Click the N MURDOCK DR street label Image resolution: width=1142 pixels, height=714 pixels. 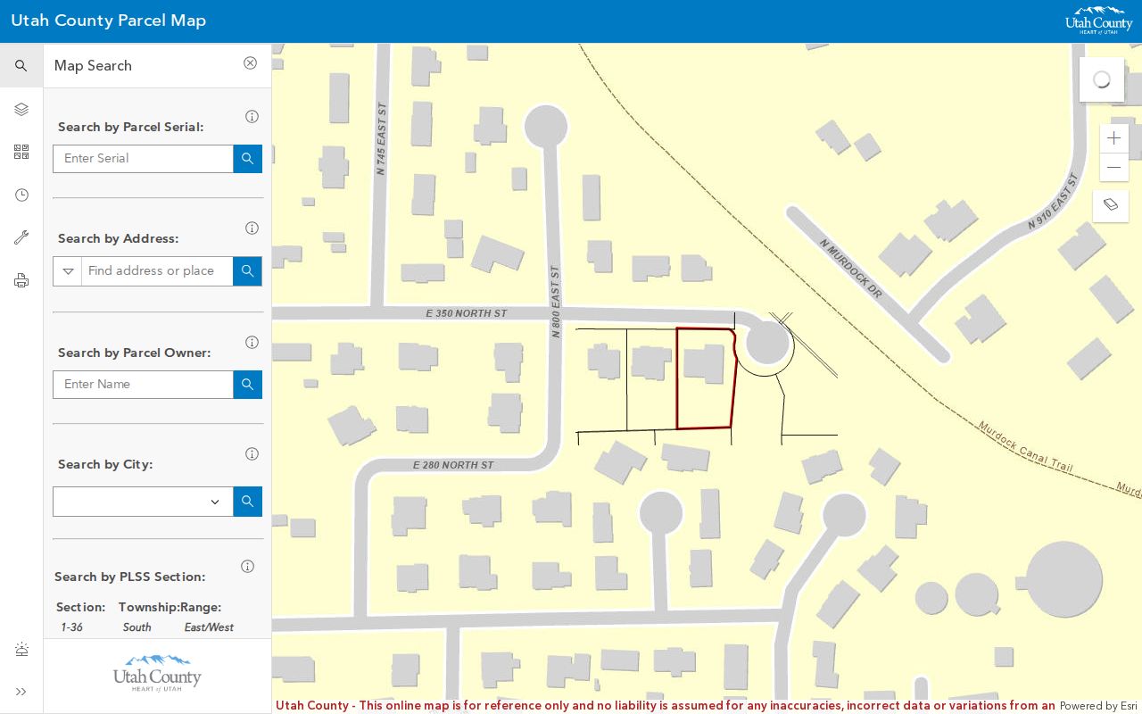click(x=850, y=269)
